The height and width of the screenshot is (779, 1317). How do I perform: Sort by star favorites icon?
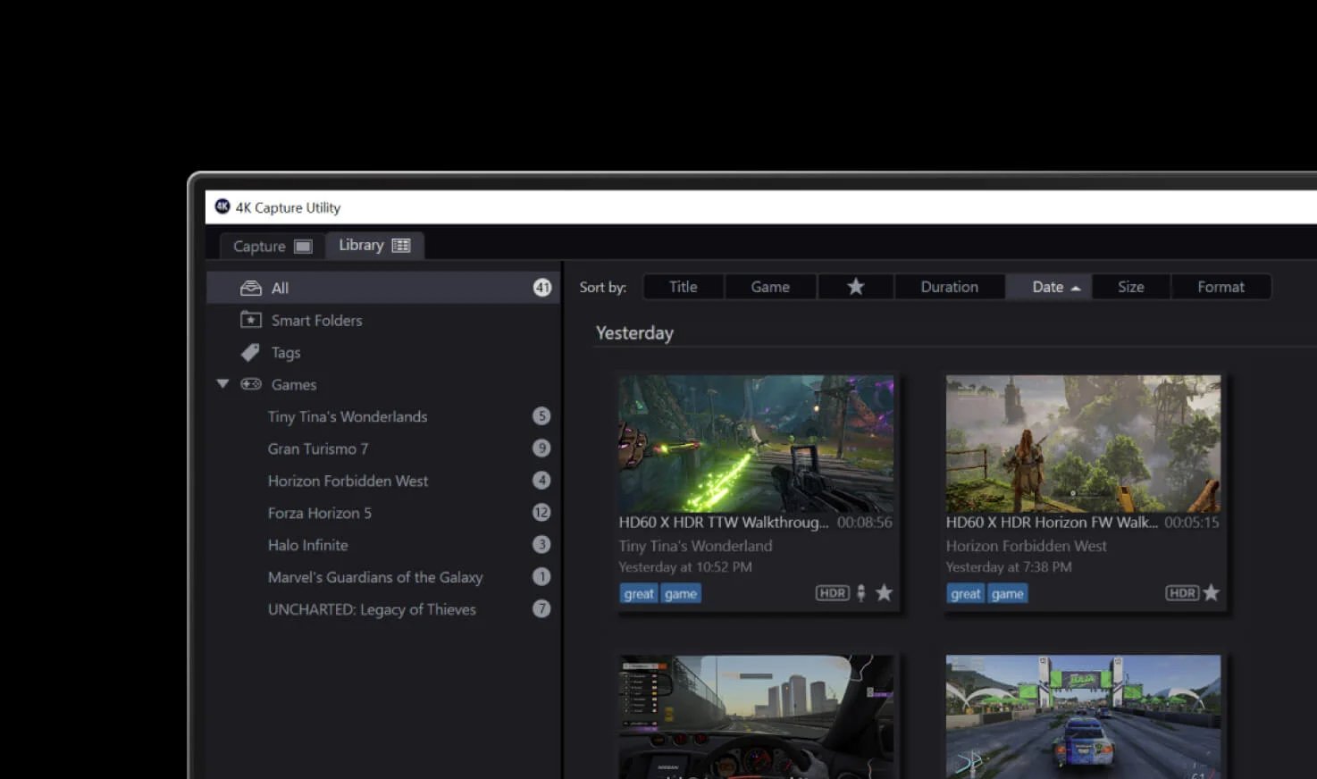point(855,287)
